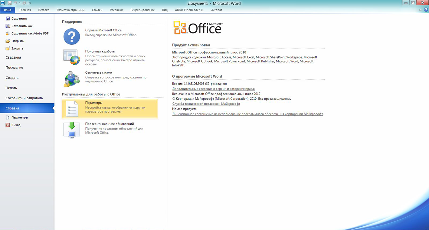429x230 pixels.
Task: Click the Документ1 - Microsoft Word title
Action: 214,3
